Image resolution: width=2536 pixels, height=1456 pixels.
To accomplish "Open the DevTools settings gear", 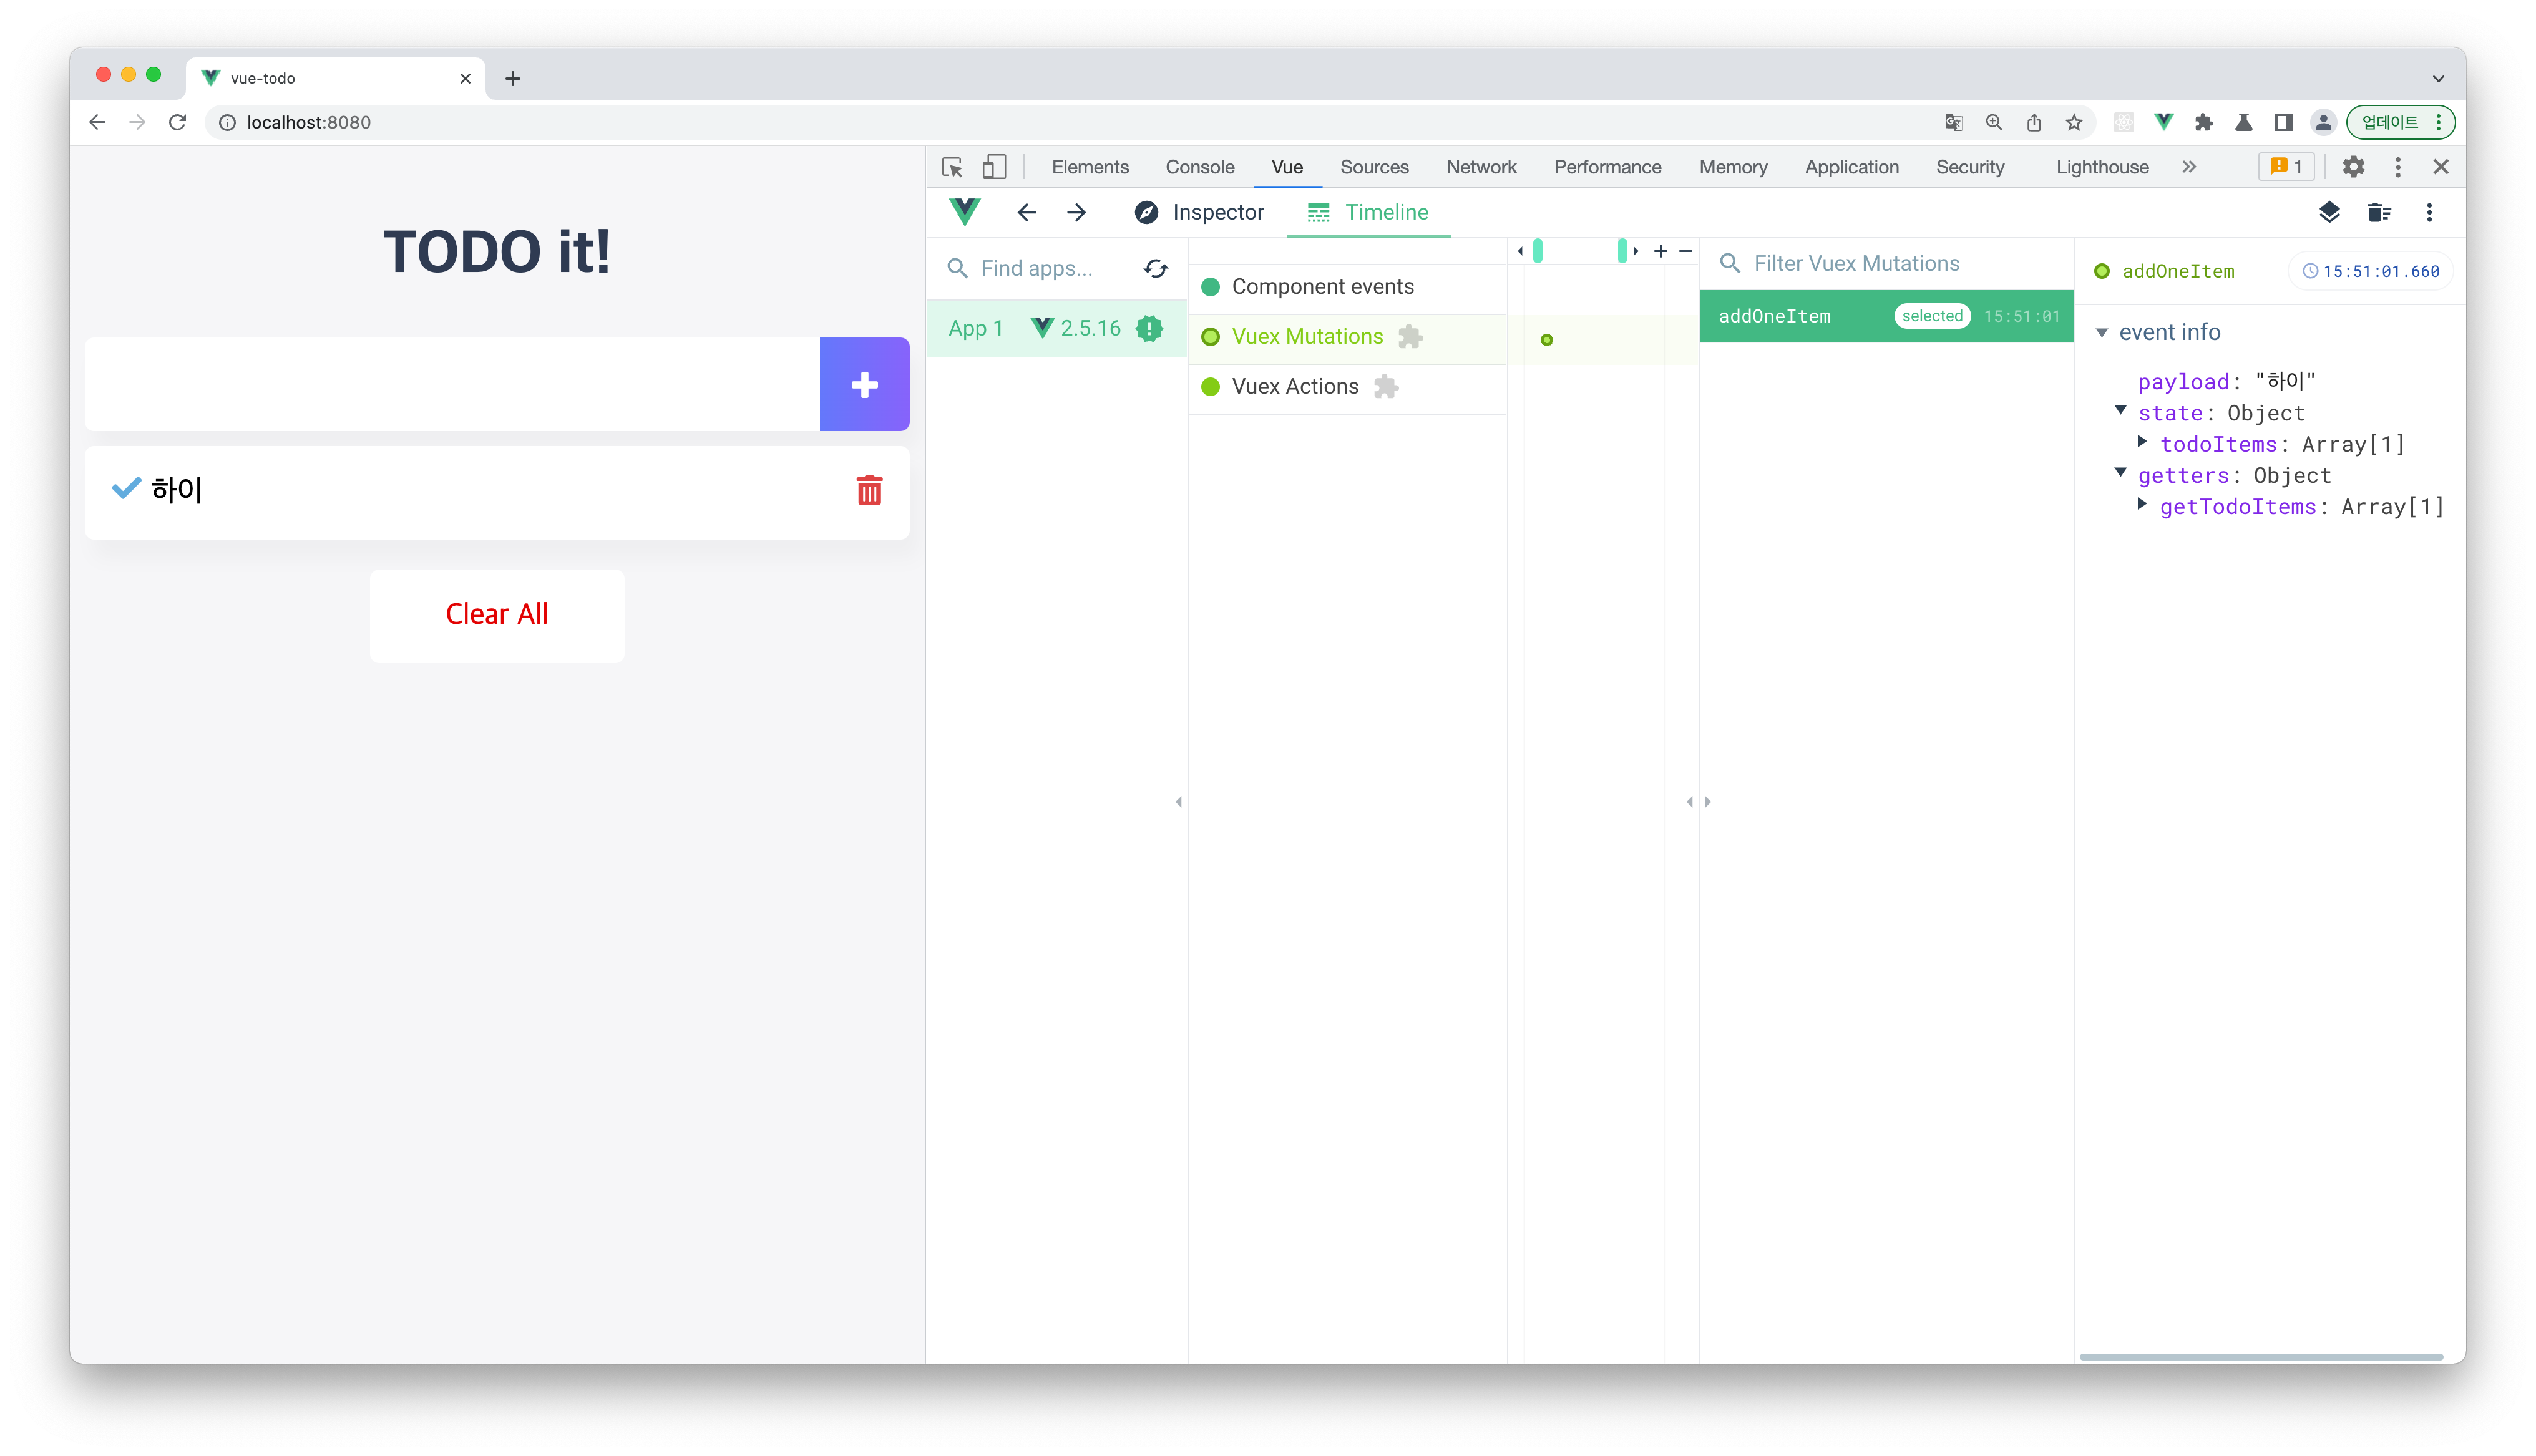I will pyautogui.click(x=2353, y=167).
